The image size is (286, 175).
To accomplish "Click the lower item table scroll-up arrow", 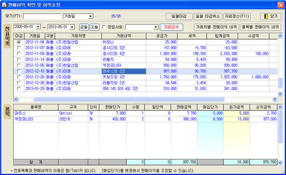I will pyautogui.click(x=280, y=107).
